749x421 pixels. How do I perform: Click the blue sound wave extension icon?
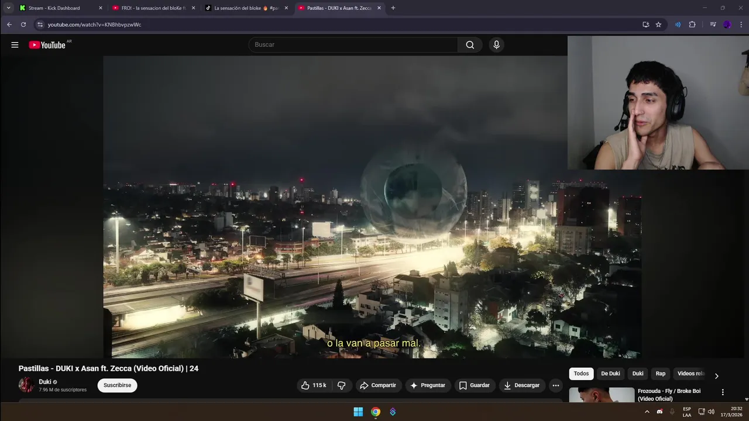coord(678,25)
